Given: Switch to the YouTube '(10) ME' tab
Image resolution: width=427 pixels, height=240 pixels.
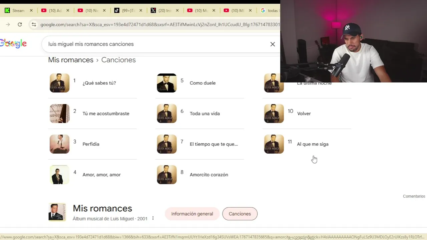Looking at the screenshot, I should 238,11.
